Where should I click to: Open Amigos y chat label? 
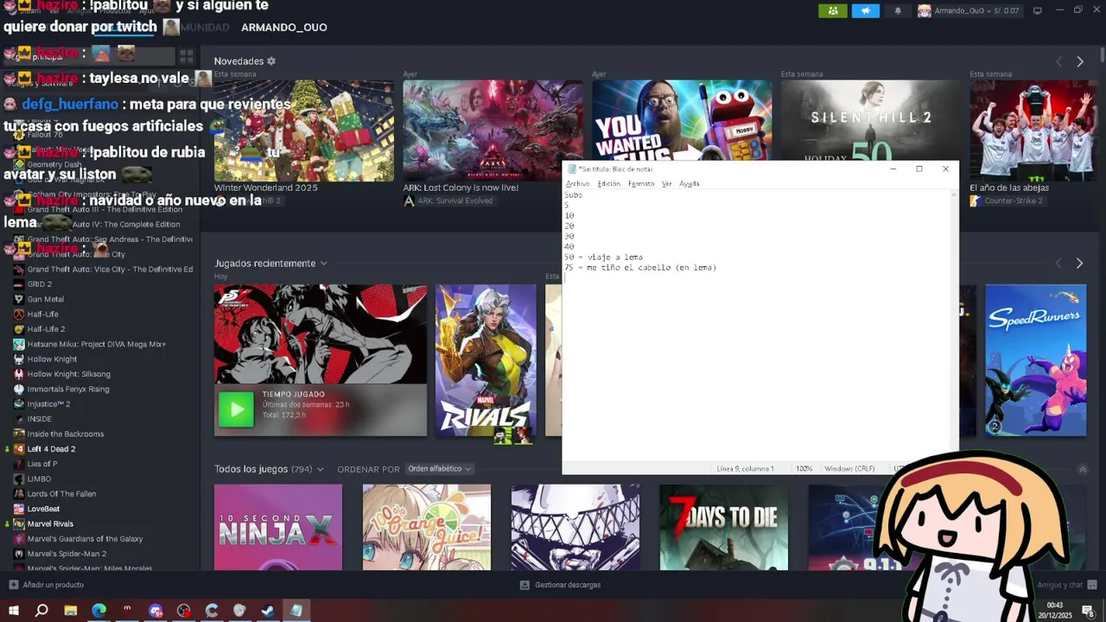click(1060, 585)
